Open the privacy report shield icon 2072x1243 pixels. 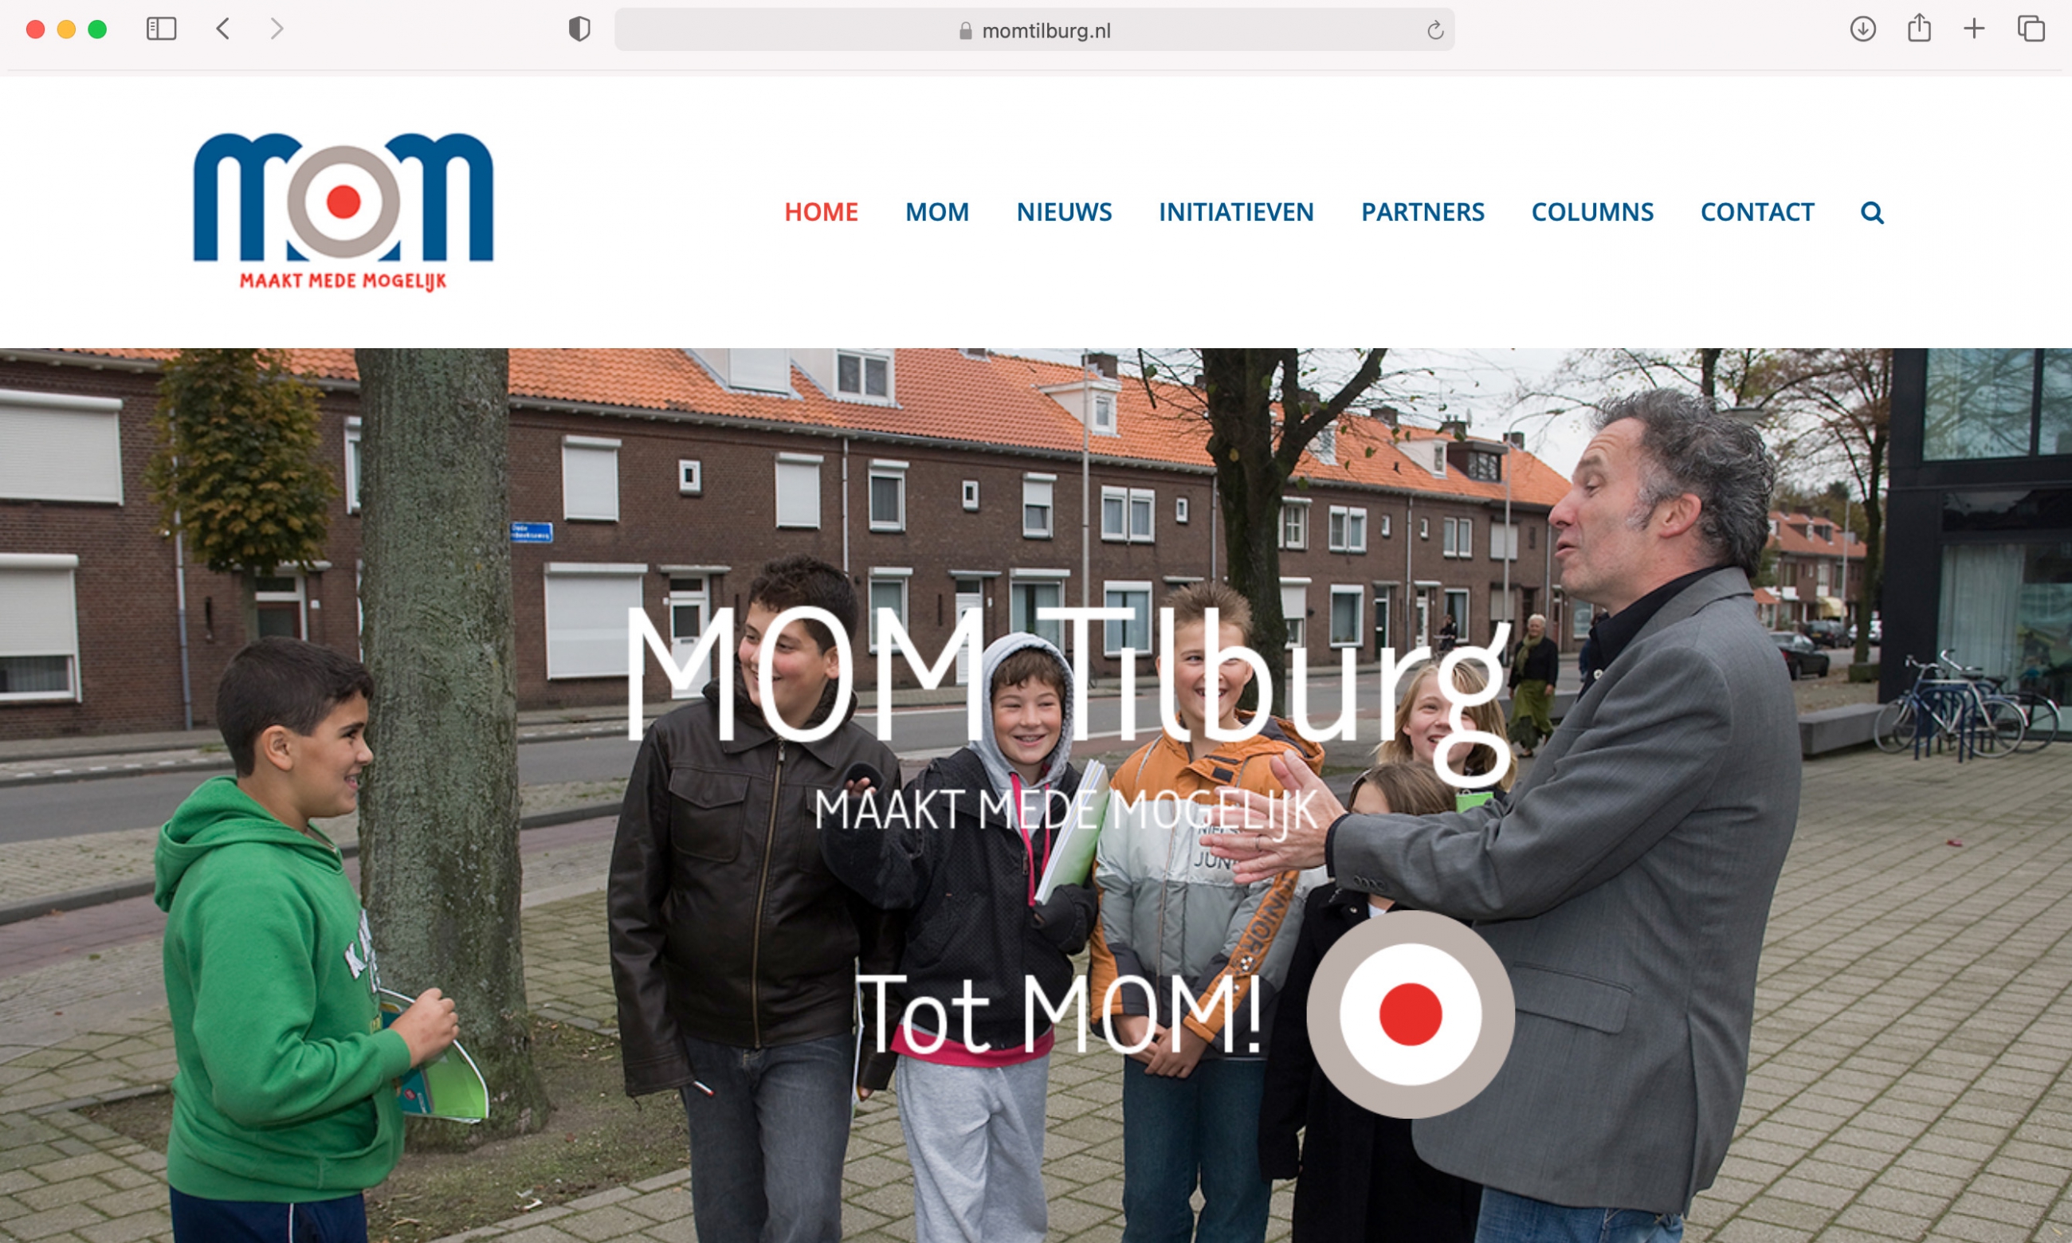(579, 29)
